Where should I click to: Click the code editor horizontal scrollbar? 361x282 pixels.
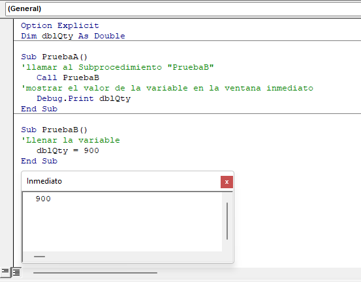[95, 273]
